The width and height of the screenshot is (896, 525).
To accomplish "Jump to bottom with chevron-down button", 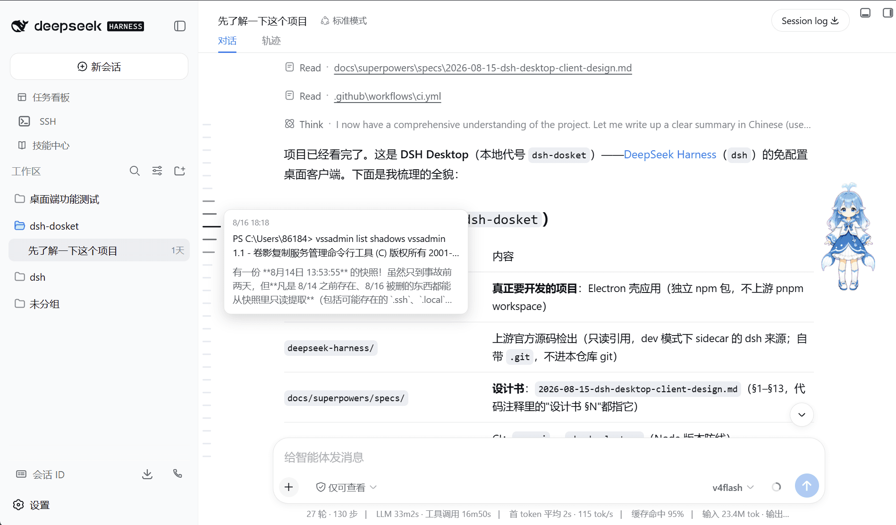I will [802, 415].
